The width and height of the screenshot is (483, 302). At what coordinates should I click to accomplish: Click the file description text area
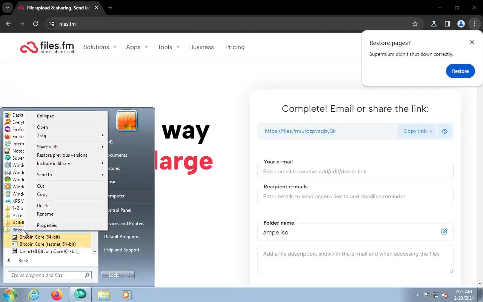pyautogui.click(x=355, y=259)
